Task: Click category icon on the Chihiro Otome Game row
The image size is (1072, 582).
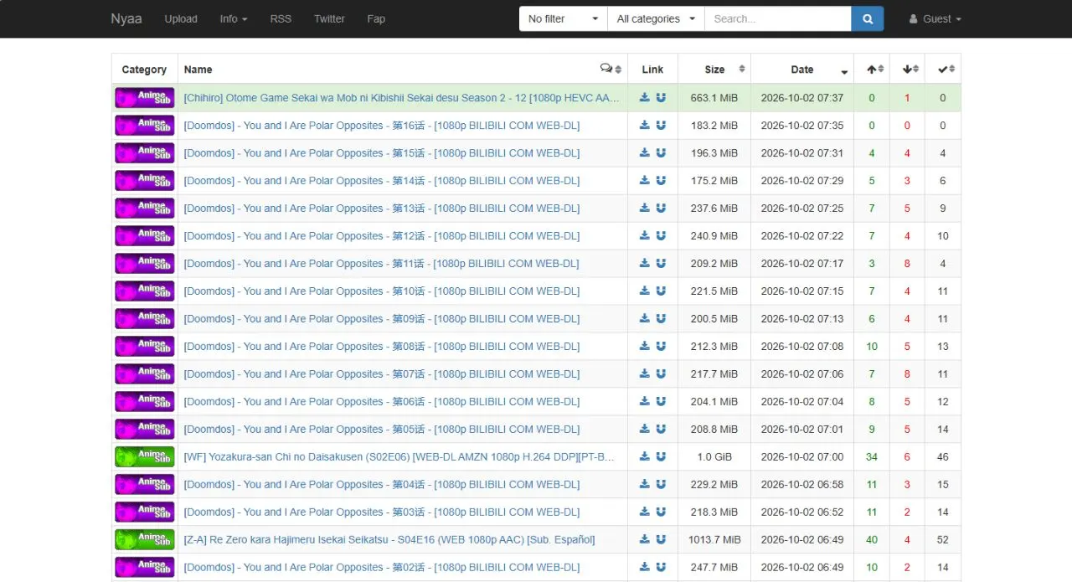Action: (144, 98)
